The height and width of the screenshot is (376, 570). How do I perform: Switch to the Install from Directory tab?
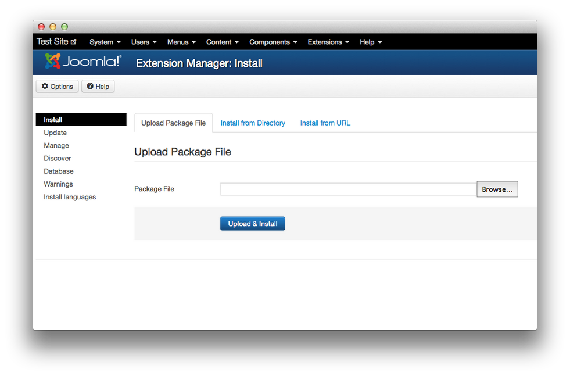point(253,123)
